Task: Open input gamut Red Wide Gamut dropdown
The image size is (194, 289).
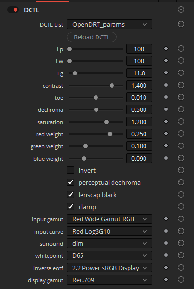Action: pos(110,219)
